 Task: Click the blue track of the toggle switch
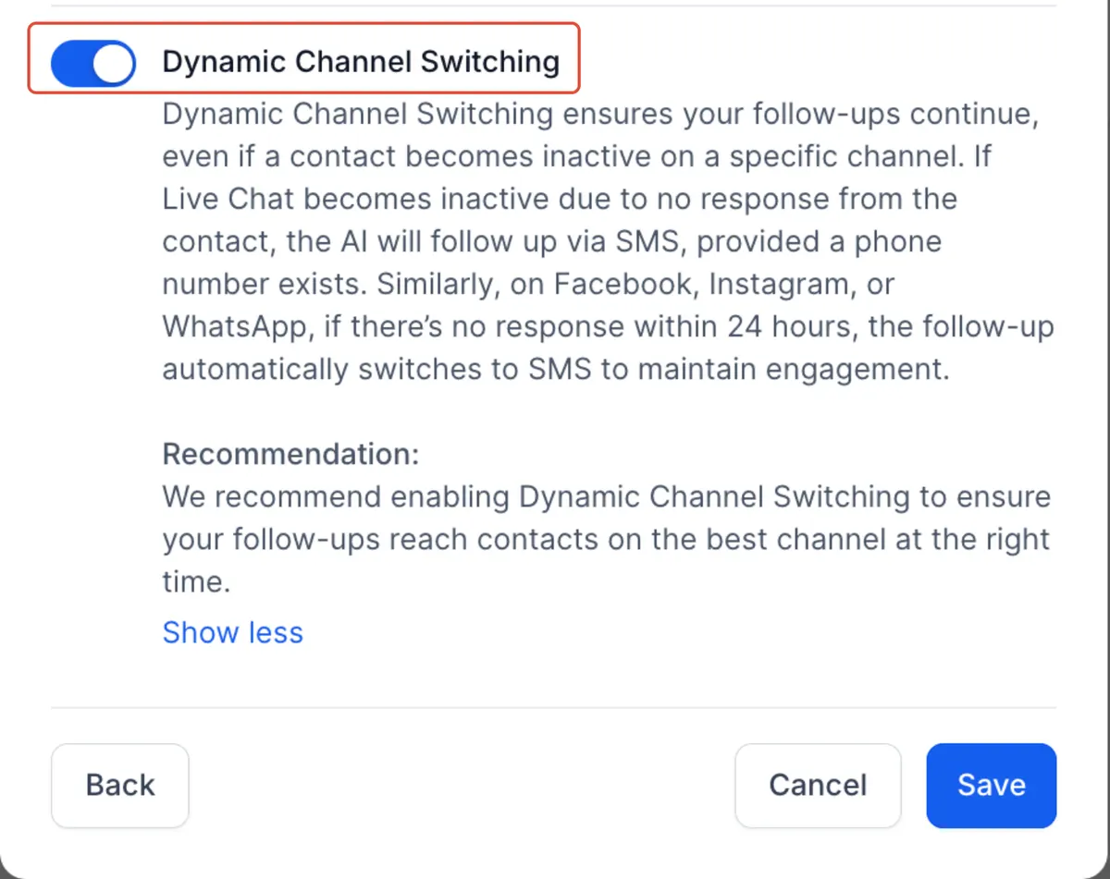point(72,64)
